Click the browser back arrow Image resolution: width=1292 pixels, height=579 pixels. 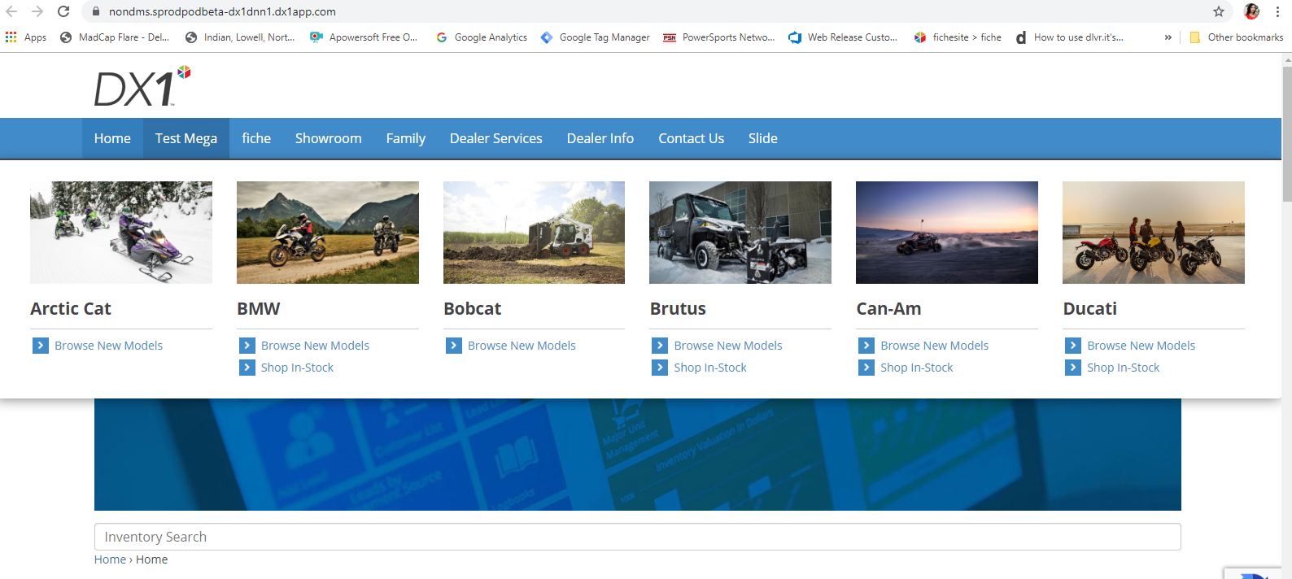coord(11,11)
